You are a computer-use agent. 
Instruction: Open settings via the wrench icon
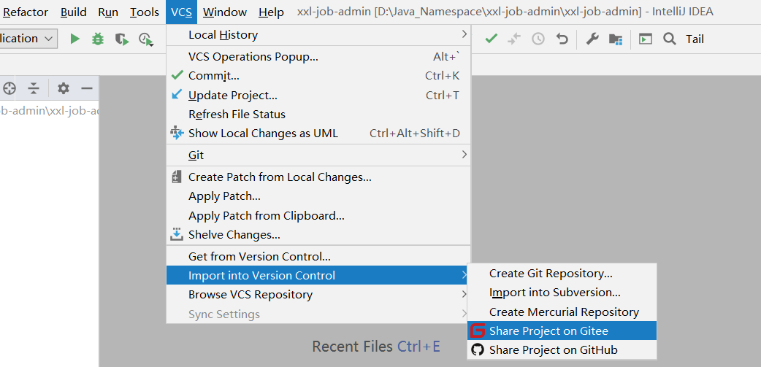click(x=592, y=39)
